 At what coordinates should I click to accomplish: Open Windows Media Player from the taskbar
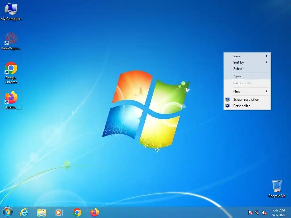pyautogui.click(x=59, y=212)
